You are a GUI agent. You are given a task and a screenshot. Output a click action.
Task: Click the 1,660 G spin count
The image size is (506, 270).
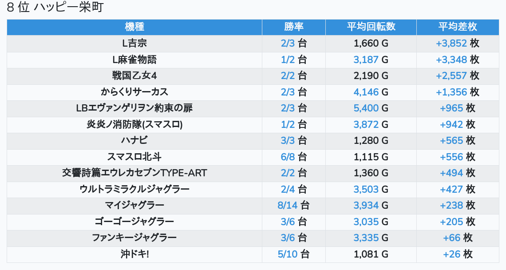[x=371, y=43]
